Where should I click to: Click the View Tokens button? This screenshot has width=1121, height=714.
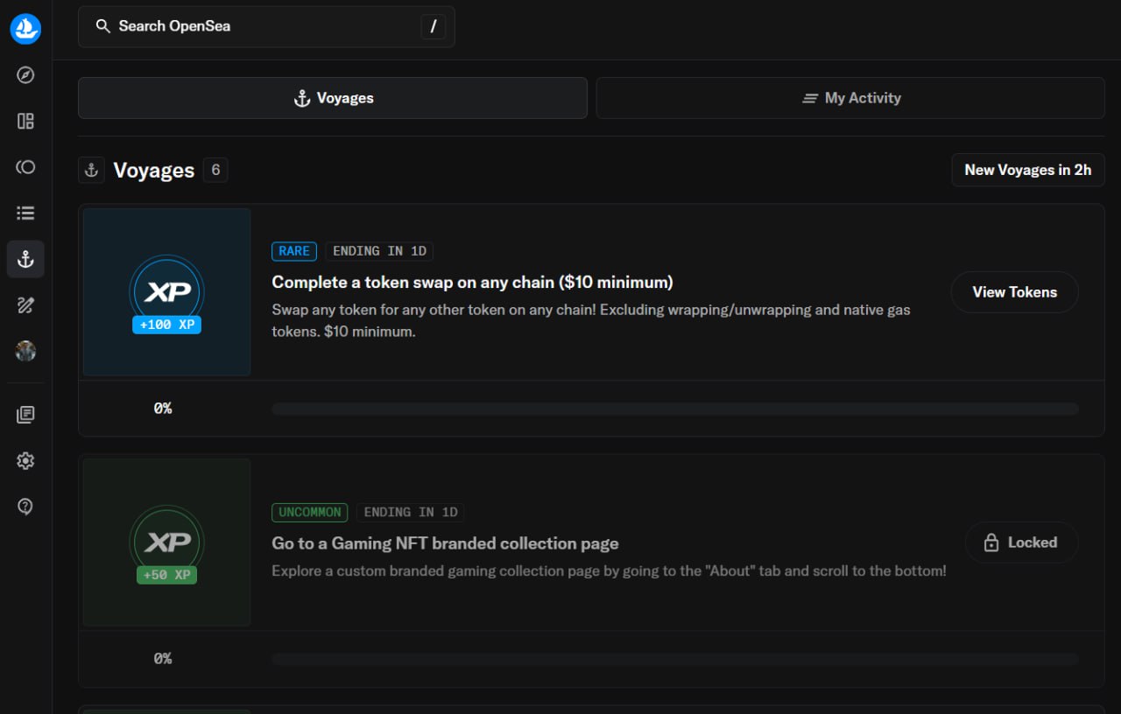coord(1014,292)
